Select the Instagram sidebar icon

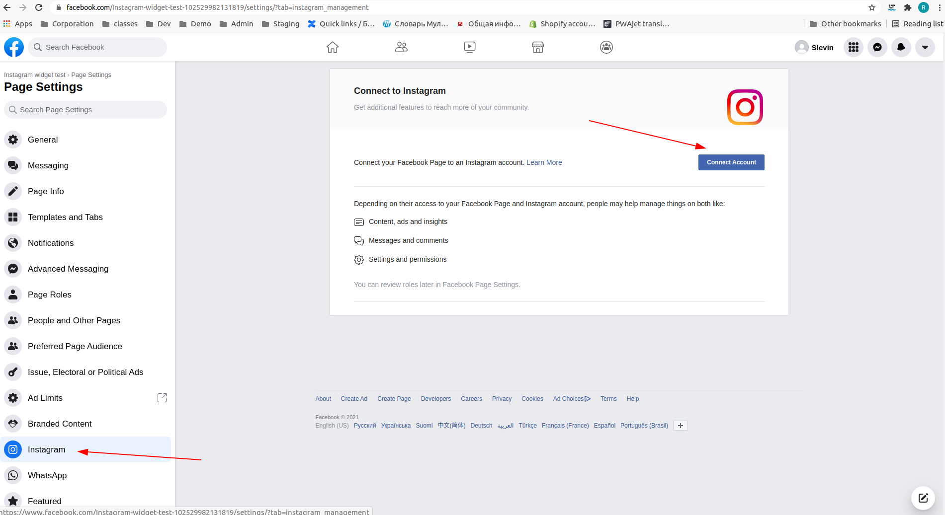(13, 449)
